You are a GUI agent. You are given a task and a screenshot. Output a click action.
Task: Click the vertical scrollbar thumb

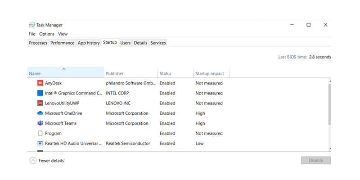[x=330, y=104]
